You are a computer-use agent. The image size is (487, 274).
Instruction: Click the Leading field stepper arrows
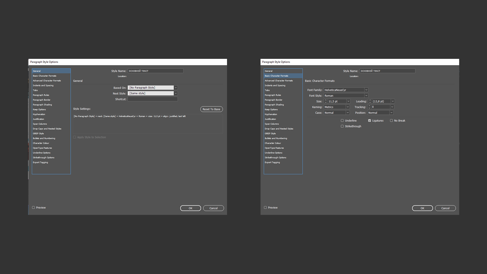tap(370, 101)
